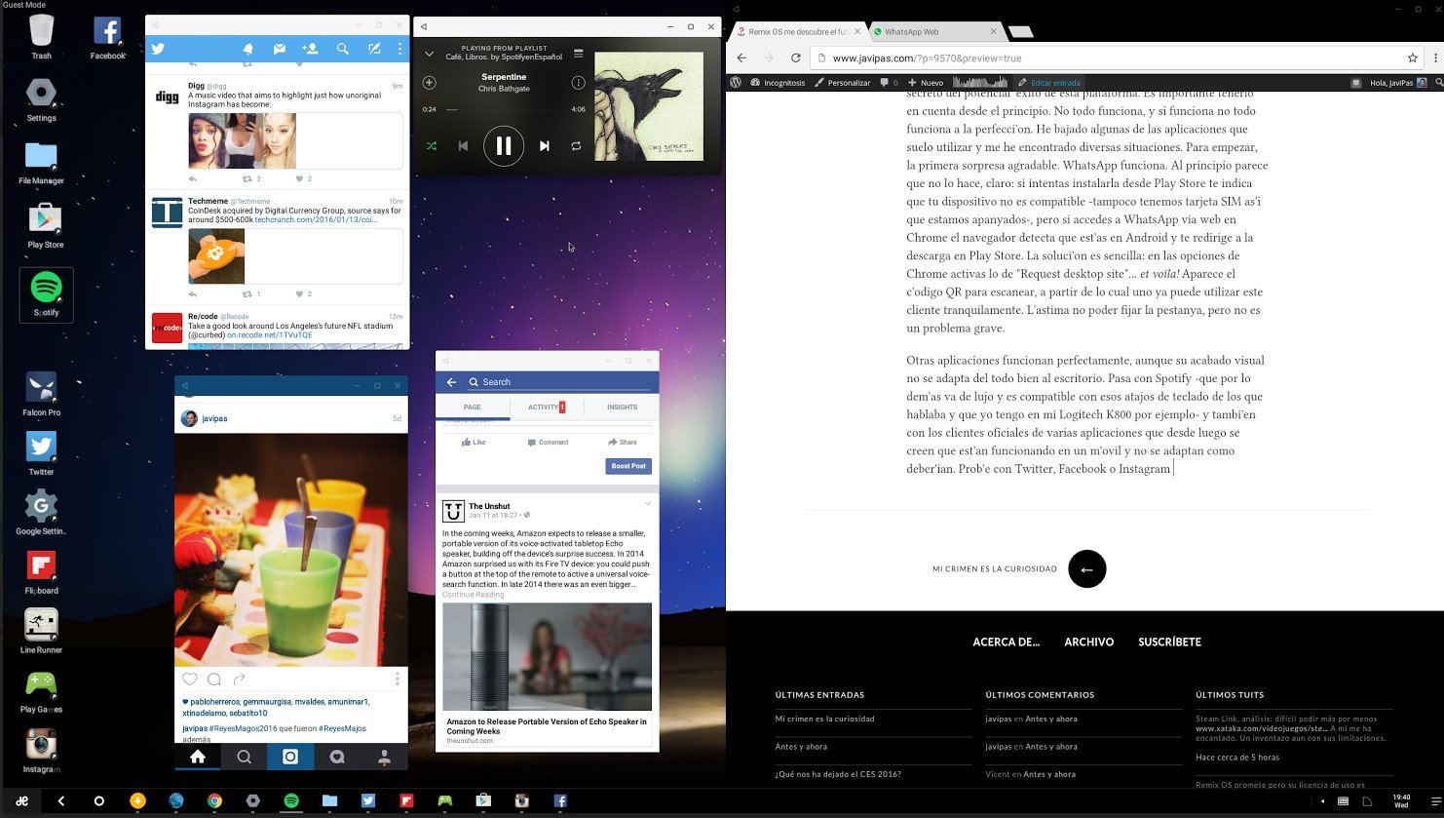The height and width of the screenshot is (818, 1444).
Task: Like the javipas Instagram photo with heart icon
Action: click(x=190, y=680)
